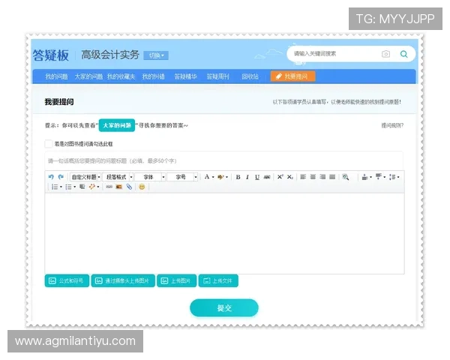Go to the 我的问题 tab

tap(56, 76)
